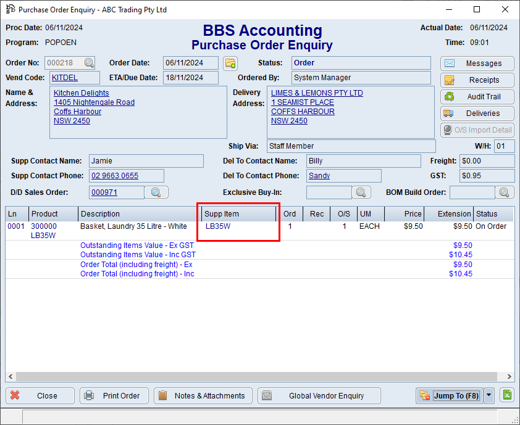Open Deliveries for this order
The width and height of the screenshot is (520, 425).
point(477,113)
